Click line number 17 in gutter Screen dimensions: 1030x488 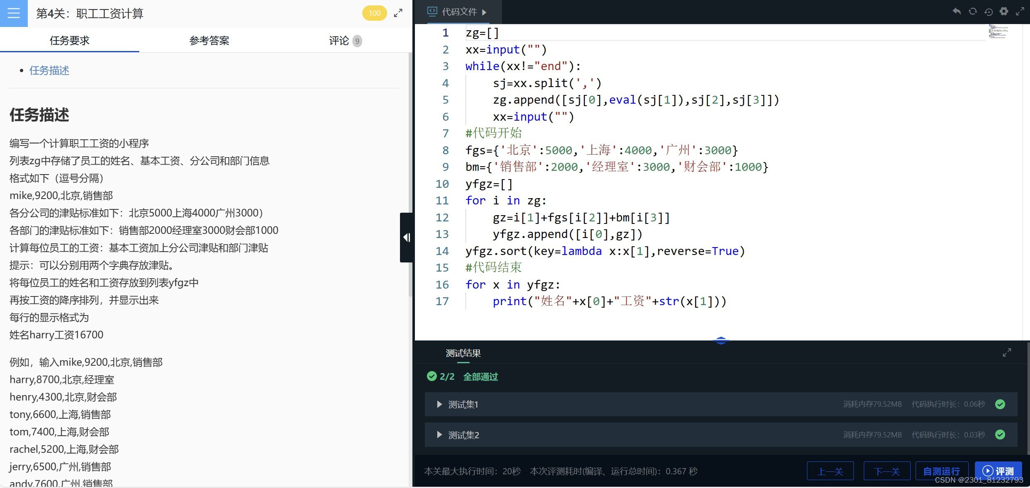tap(442, 301)
